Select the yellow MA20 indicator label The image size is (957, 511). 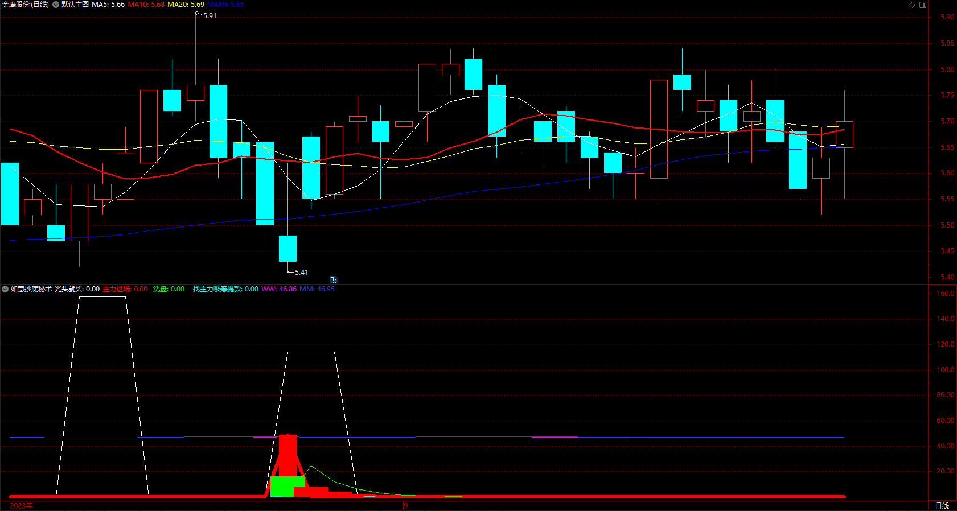point(186,5)
